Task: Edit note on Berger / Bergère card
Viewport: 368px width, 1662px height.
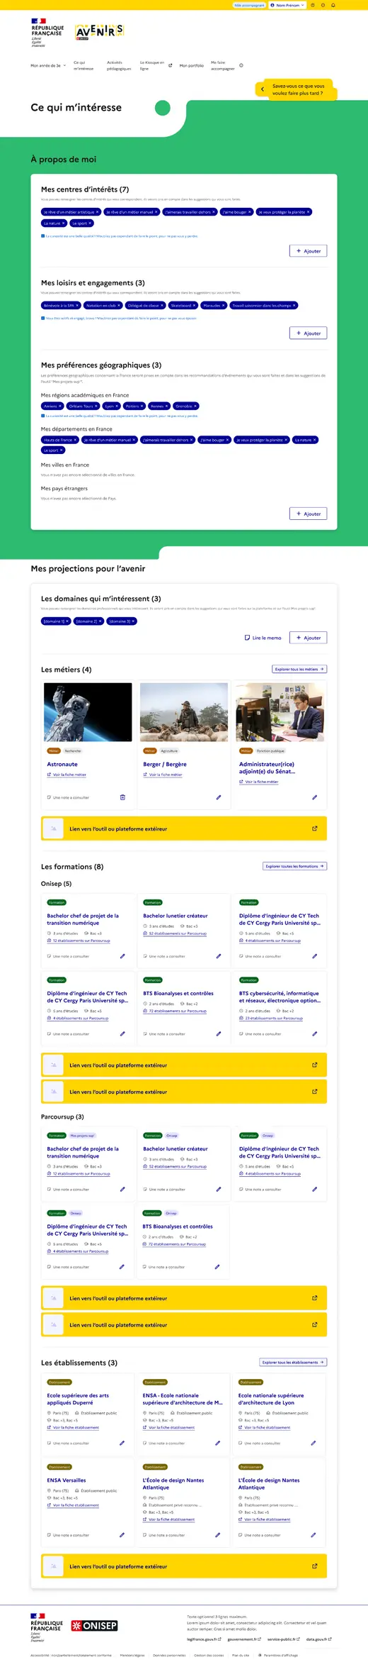Action: coord(219,797)
